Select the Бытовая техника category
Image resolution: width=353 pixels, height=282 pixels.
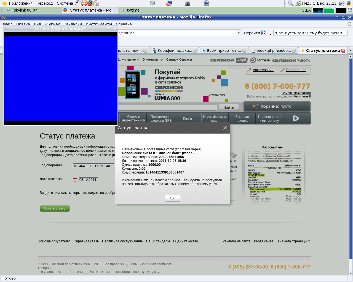[242, 118]
